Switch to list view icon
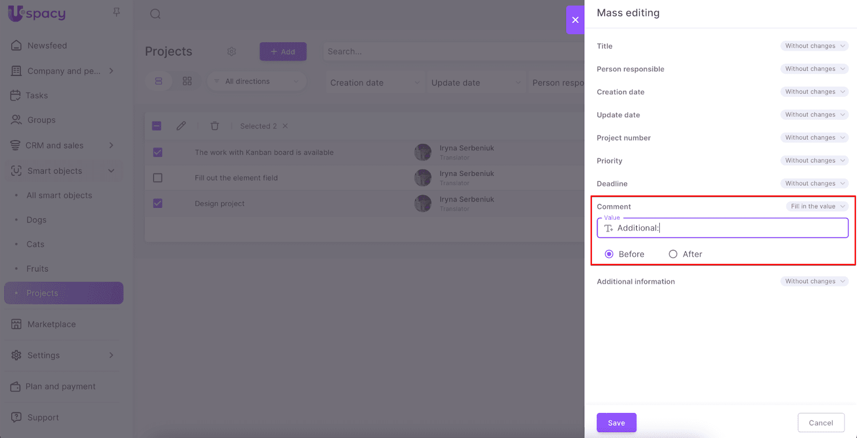857x438 pixels. point(159,81)
